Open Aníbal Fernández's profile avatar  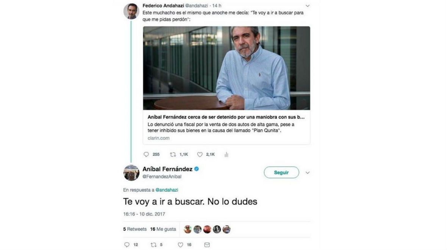[x=131, y=173]
